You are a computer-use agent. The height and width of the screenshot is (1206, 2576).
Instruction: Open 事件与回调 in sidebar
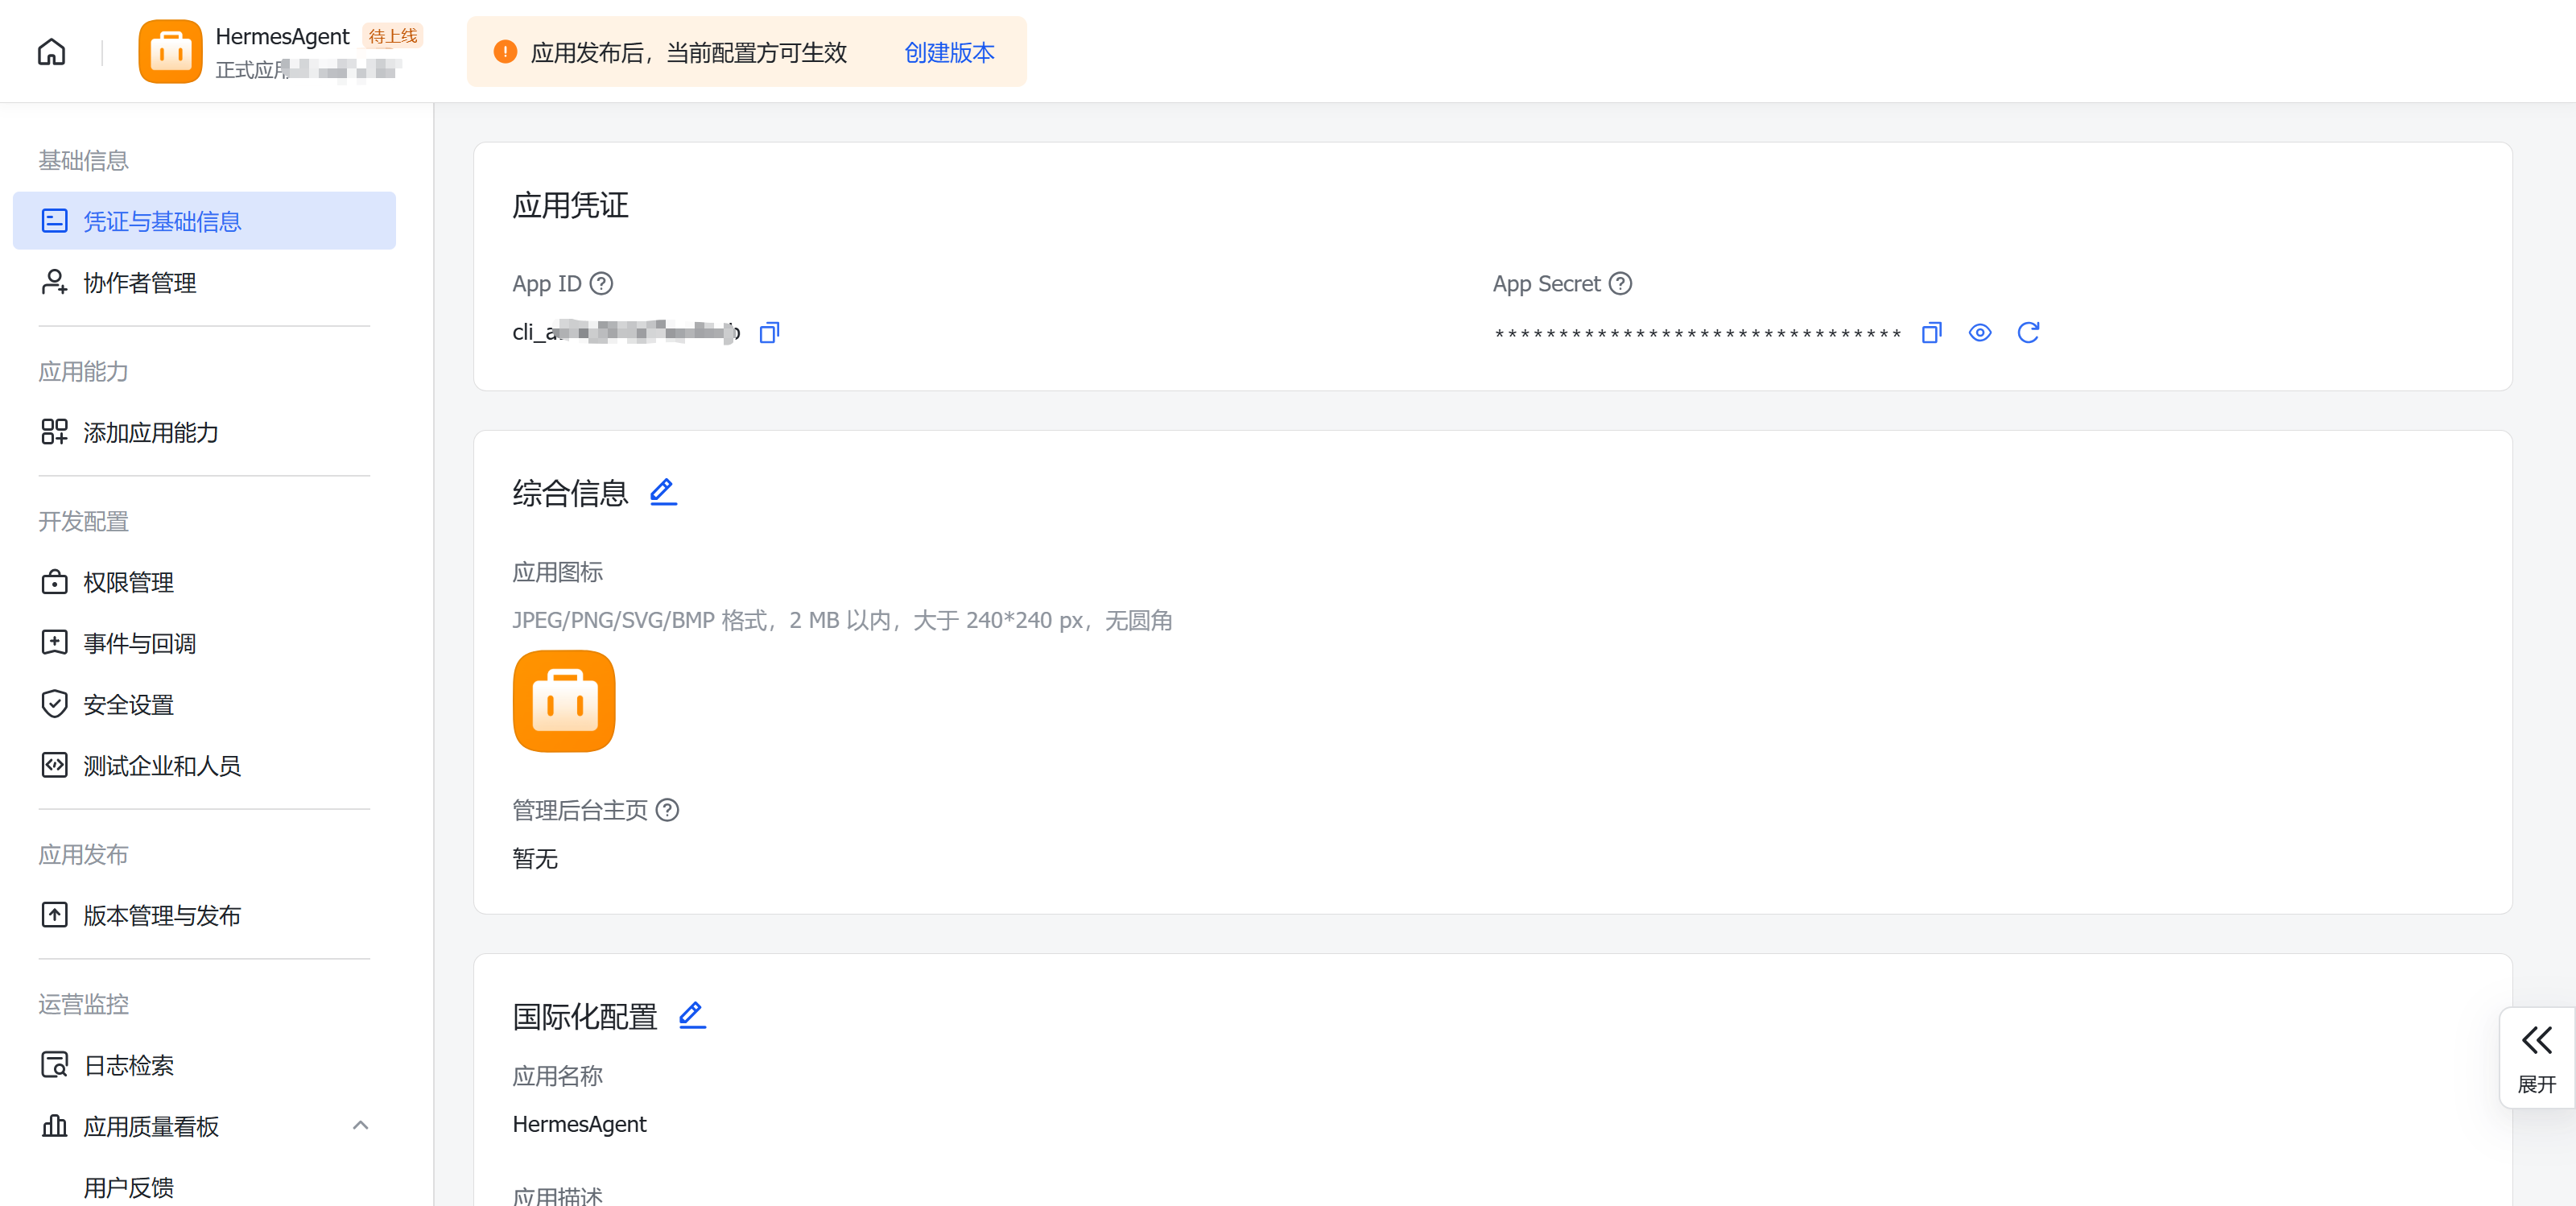pos(204,643)
